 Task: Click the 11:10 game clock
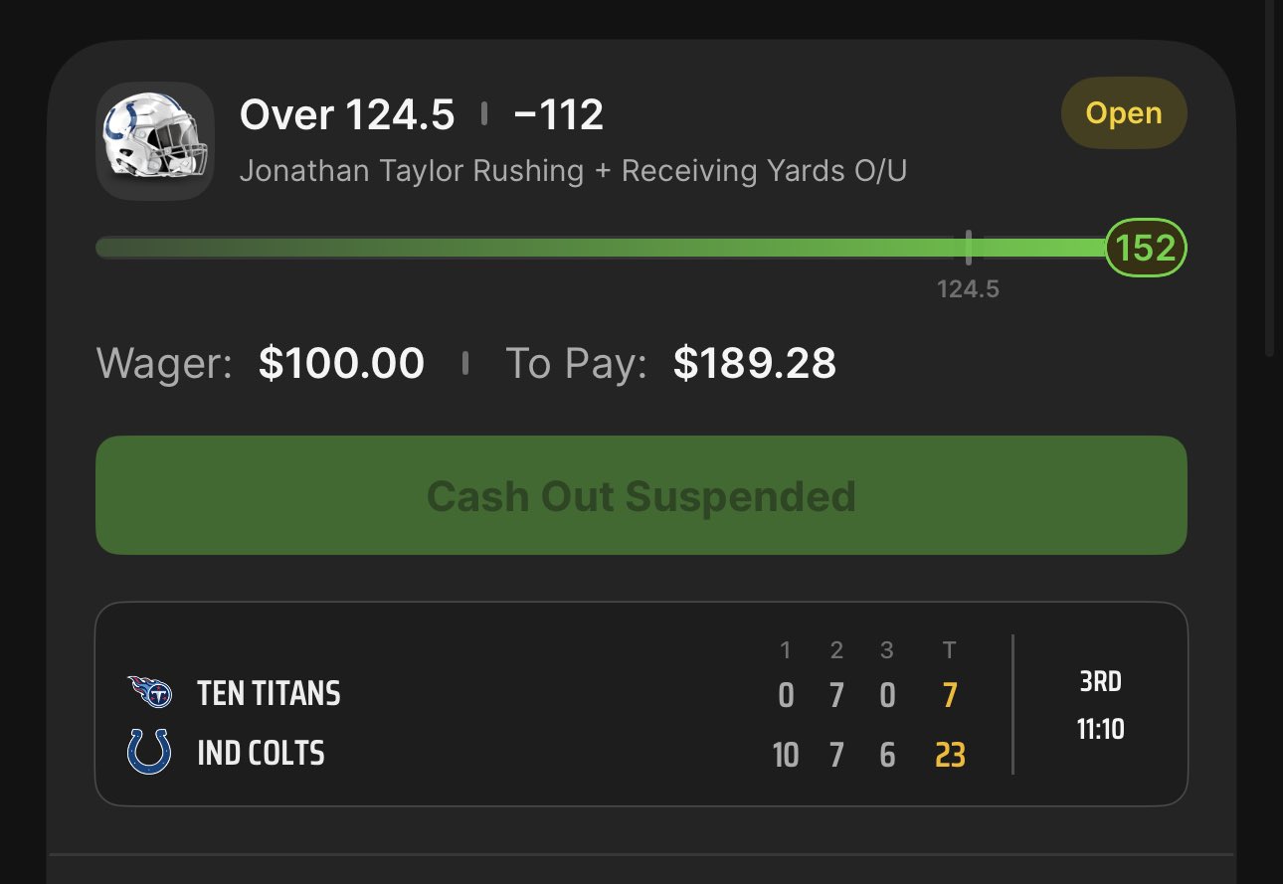tap(1100, 730)
